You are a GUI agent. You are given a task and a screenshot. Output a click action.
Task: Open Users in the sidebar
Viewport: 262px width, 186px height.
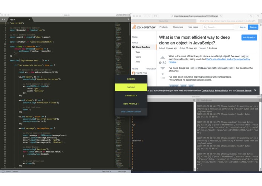(x=138, y=57)
